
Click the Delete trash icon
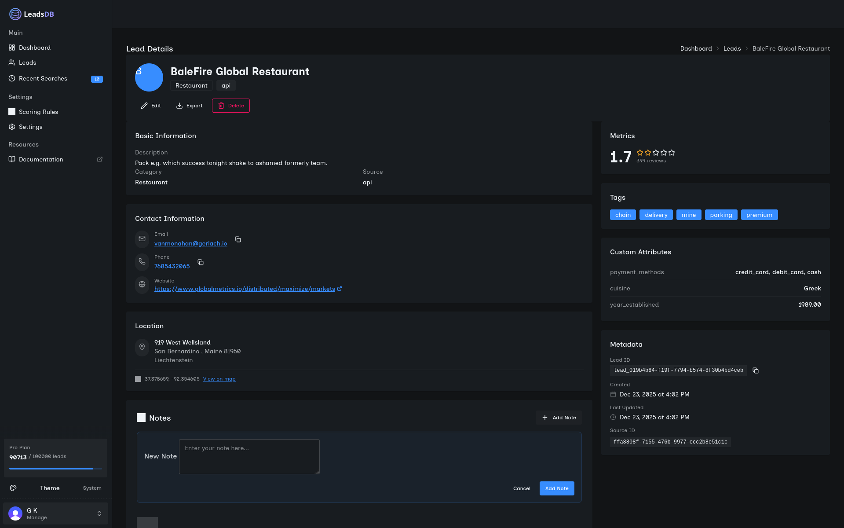point(221,106)
